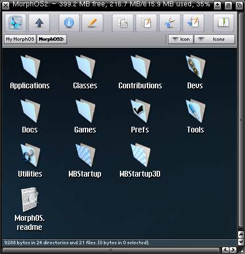Select the WBStartup3D folder icon
Image resolution: width=245 pixels, height=254 pixels.
click(x=141, y=155)
